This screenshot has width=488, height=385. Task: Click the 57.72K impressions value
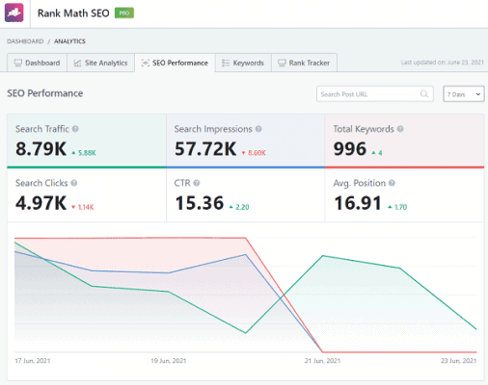coord(205,149)
